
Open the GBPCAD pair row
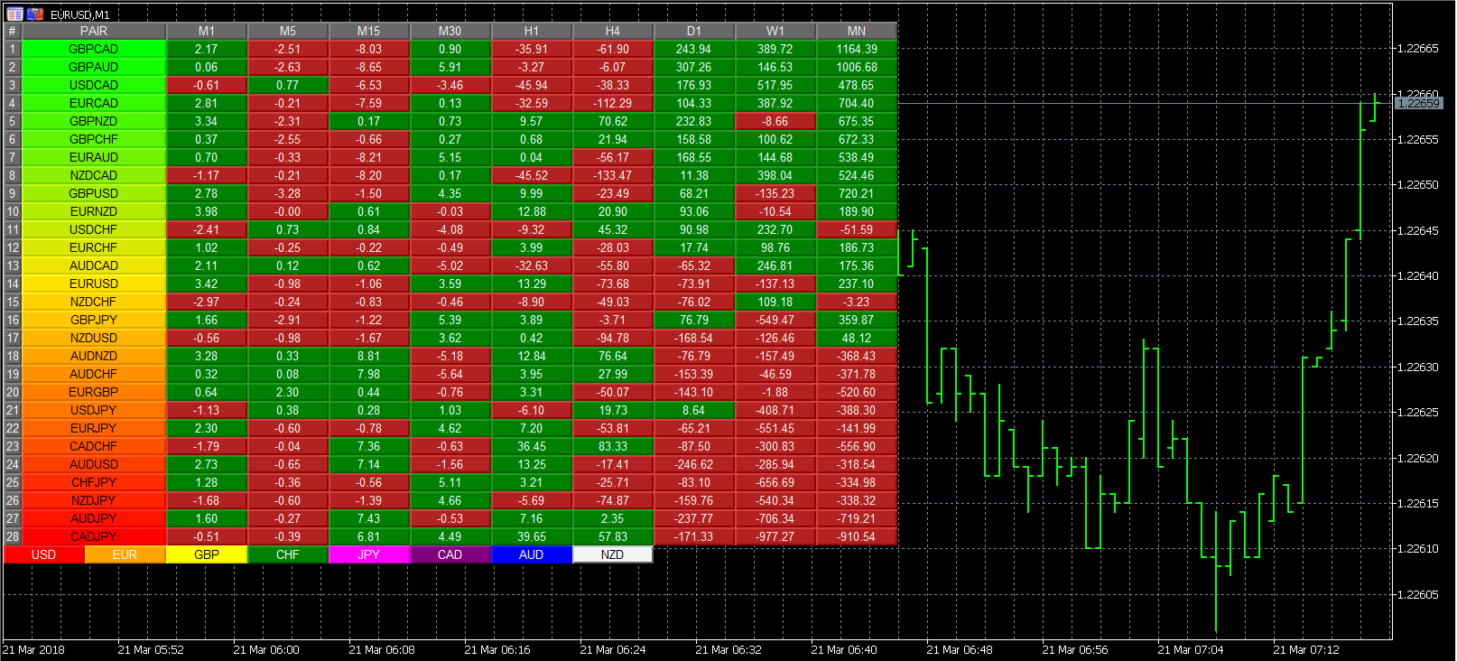point(93,49)
